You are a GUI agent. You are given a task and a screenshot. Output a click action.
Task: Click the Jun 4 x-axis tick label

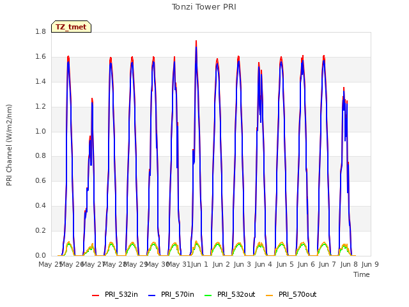[263, 264]
